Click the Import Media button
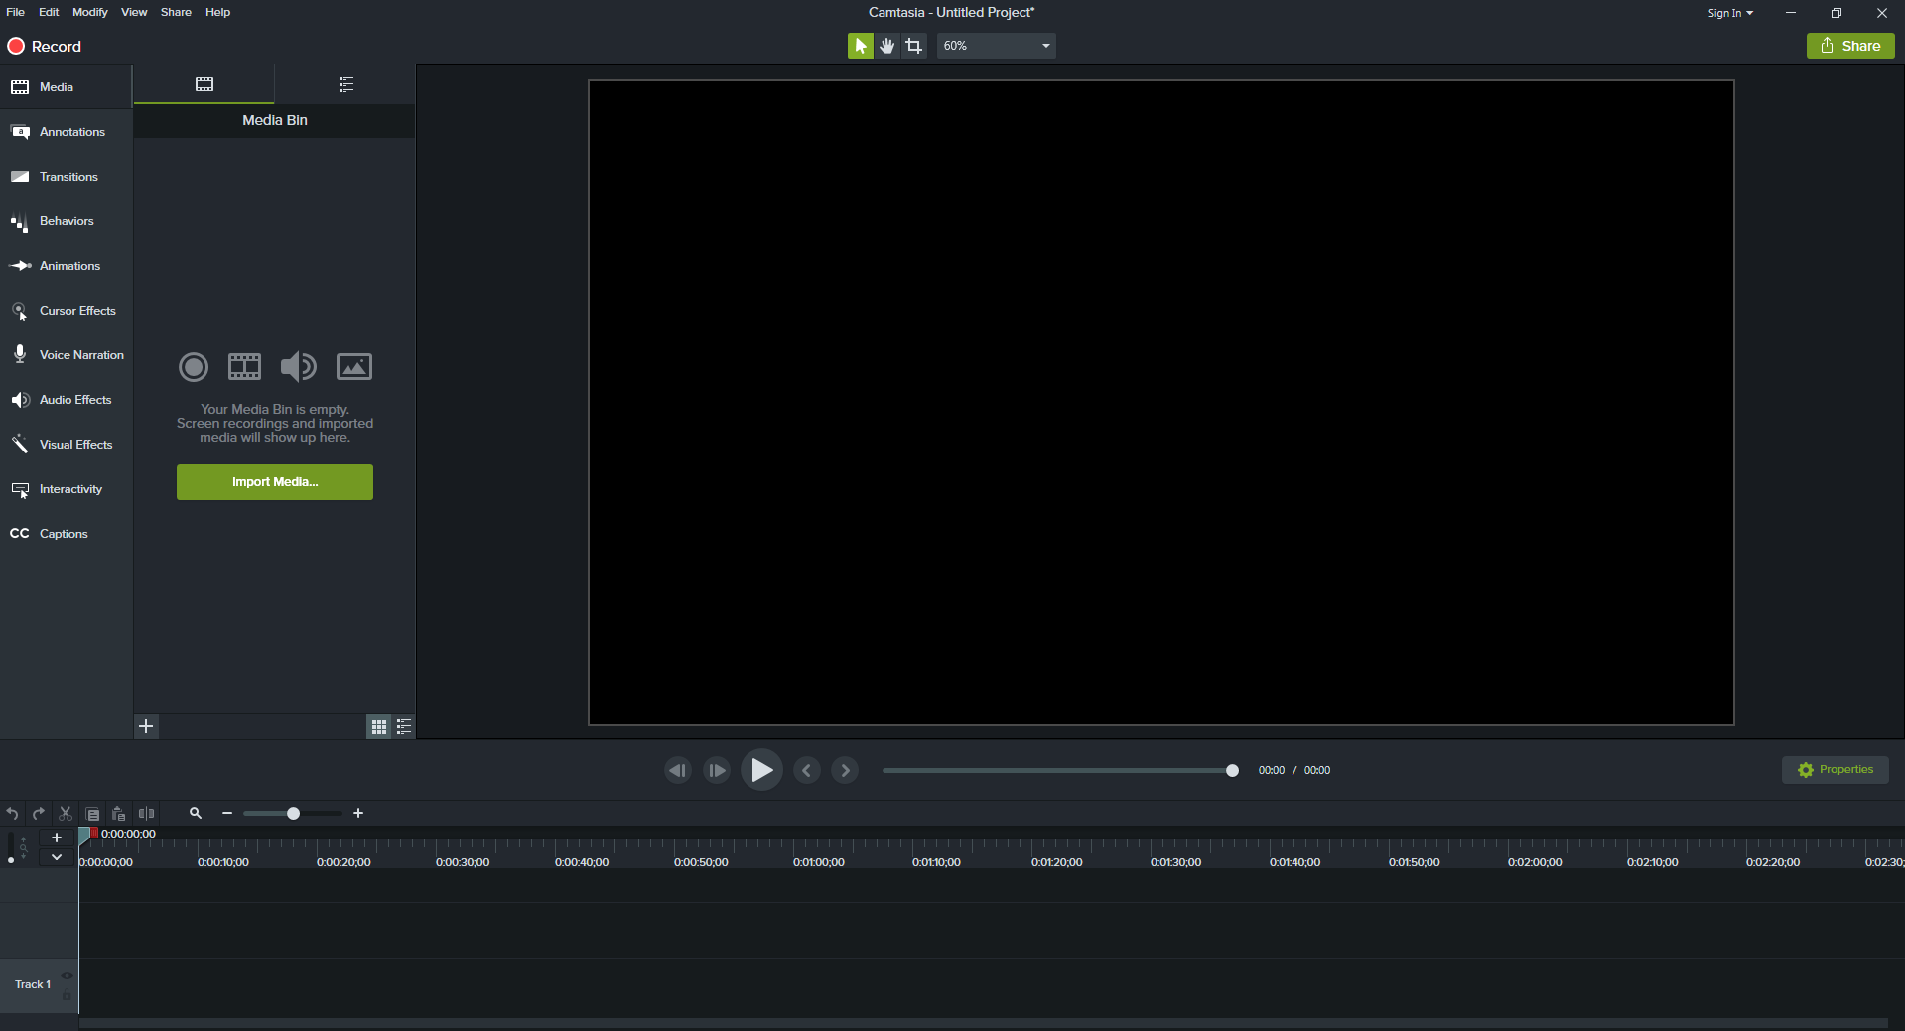This screenshot has width=1905, height=1031. [x=275, y=482]
